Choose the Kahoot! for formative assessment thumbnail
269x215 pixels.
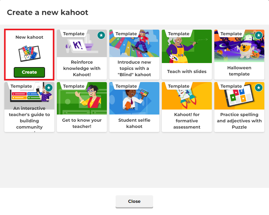pos(187,96)
